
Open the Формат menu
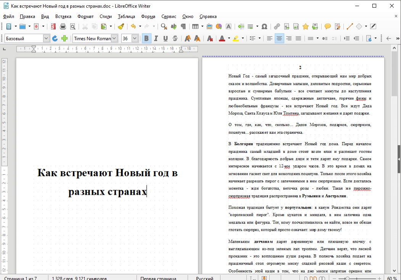click(x=85, y=16)
